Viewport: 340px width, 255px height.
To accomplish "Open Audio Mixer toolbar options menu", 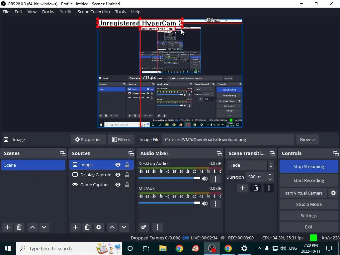I will (x=157, y=227).
